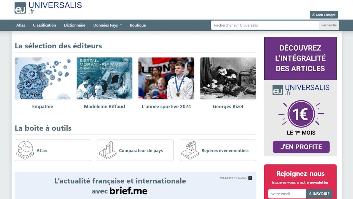The image size is (353, 199).
Task: Open the Boutique section
Action: 138,25
